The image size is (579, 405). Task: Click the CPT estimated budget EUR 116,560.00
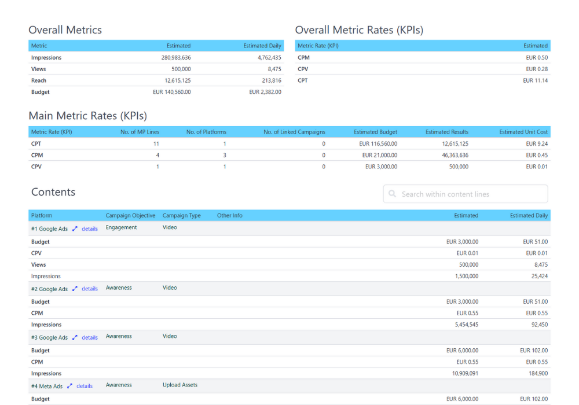pyautogui.click(x=378, y=144)
